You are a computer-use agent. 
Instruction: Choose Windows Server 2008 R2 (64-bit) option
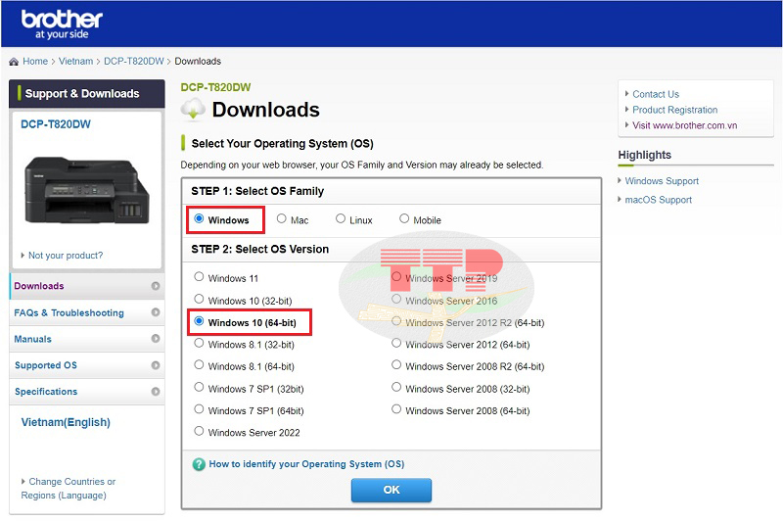click(x=396, y=365)
